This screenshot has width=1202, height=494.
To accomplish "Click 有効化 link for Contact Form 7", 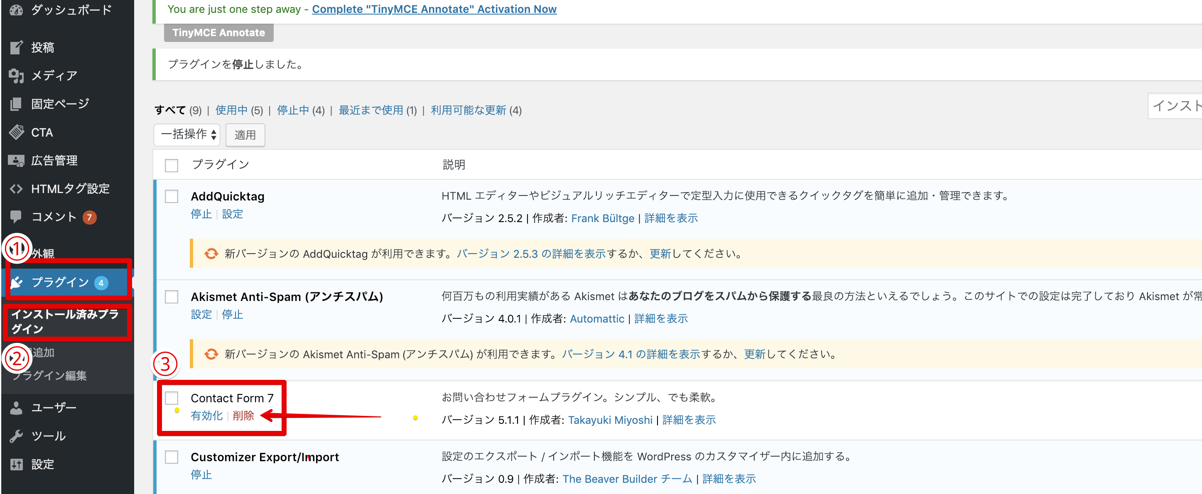I will tap(206, 415).
